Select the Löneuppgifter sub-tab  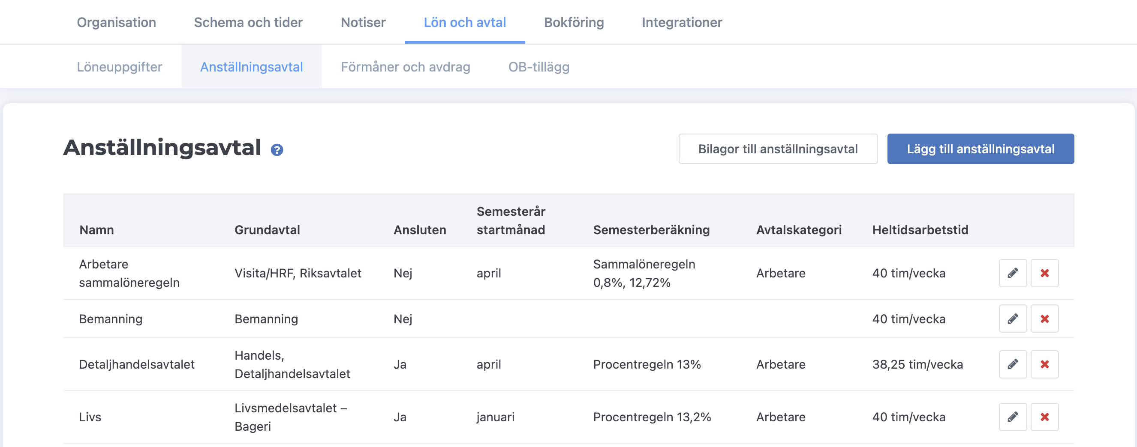(119, 67)
